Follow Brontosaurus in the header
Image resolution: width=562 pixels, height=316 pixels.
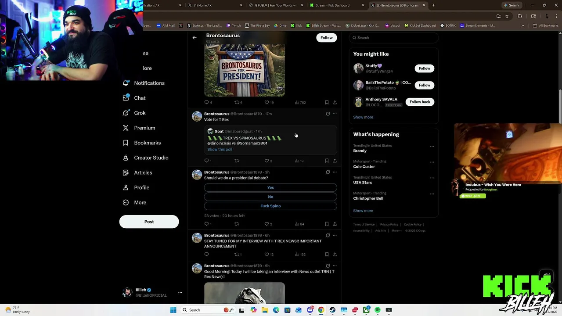[x=326, y=38]
